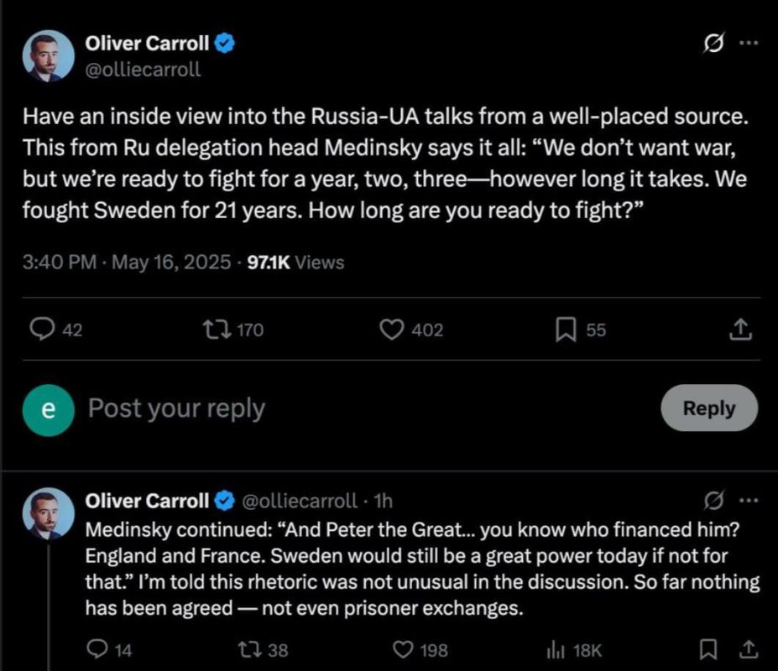Open Oliver Carroll's profile avatar
The width and height of the screenshot is (778, 671).
point(47,59)
